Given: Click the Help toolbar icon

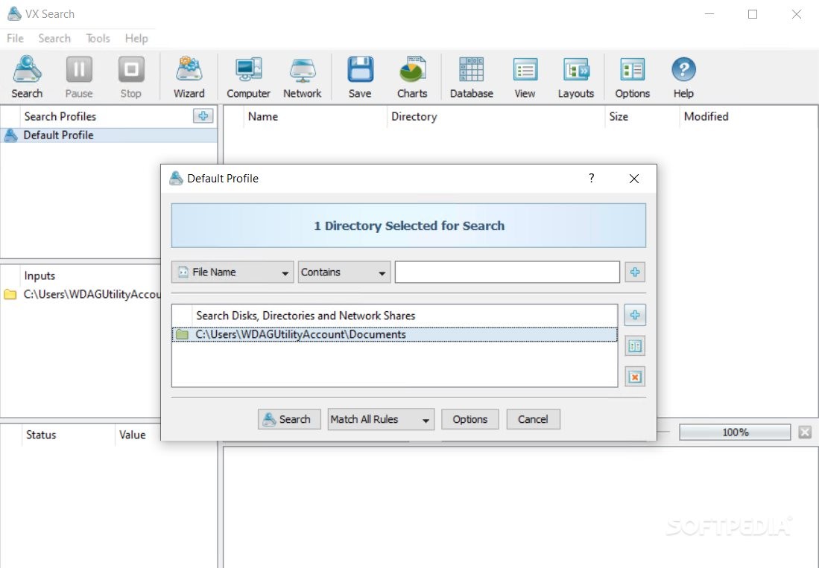Looking at the screenshot, I should pyautogui.click(x=683, y=77).
